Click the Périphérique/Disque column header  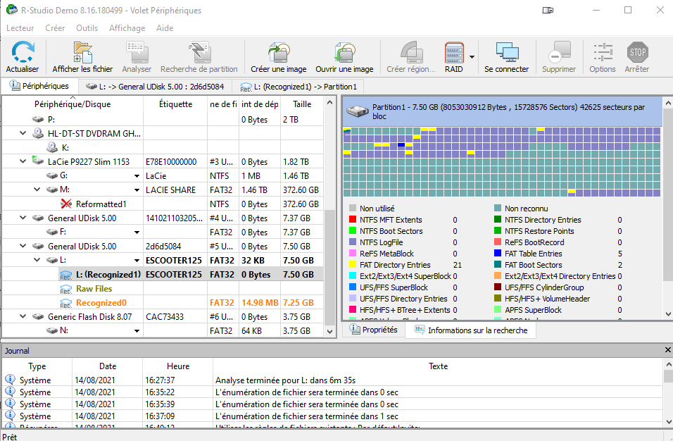point(73,104)
